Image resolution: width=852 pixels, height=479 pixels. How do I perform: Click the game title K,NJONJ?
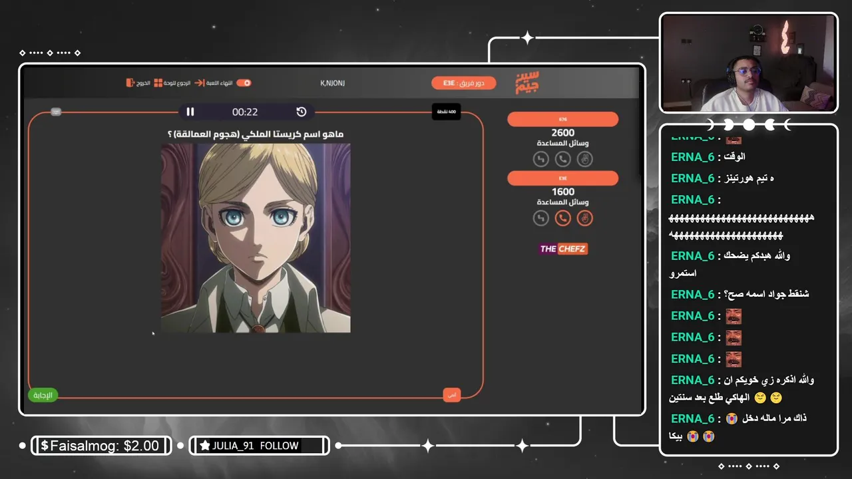[x=332, y=83]
